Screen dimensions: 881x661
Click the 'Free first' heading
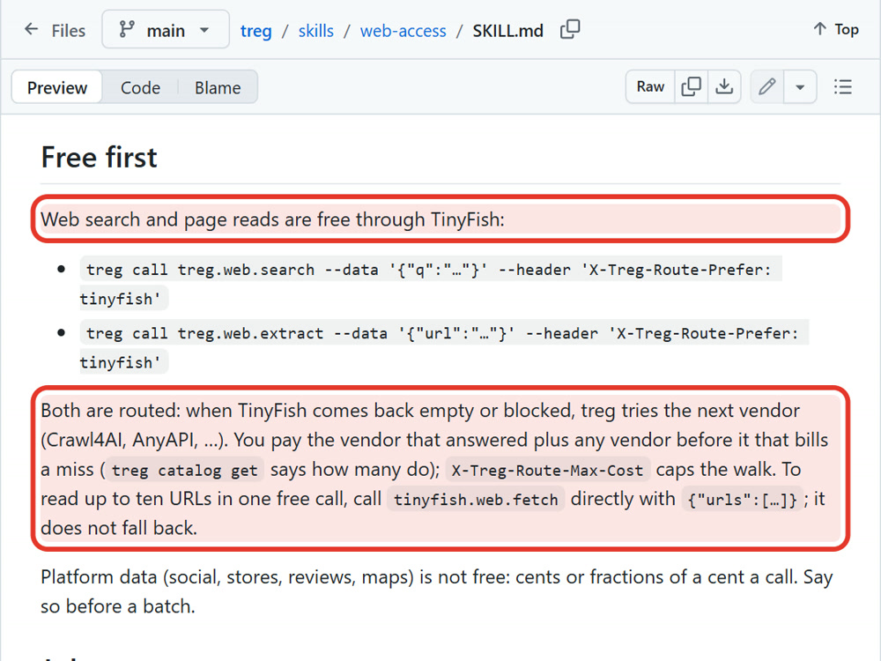point(99,157)
